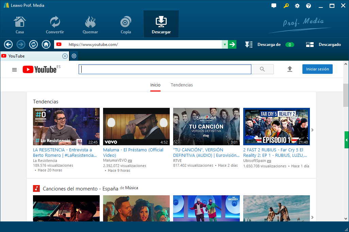
Task: Open the help question mark icon
Action: tap(309, 6)
